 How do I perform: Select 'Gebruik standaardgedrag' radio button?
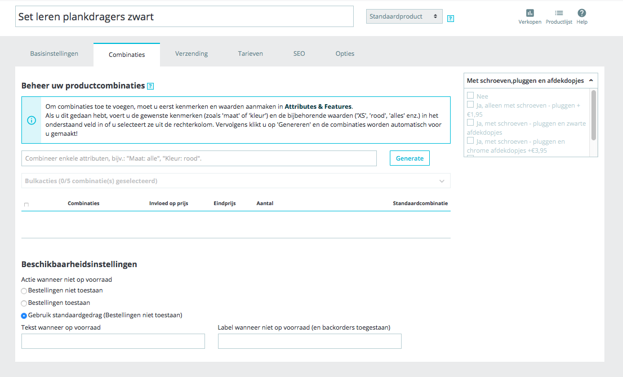tap(24, 316)
